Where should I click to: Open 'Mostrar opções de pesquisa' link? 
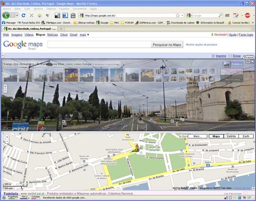201,44
